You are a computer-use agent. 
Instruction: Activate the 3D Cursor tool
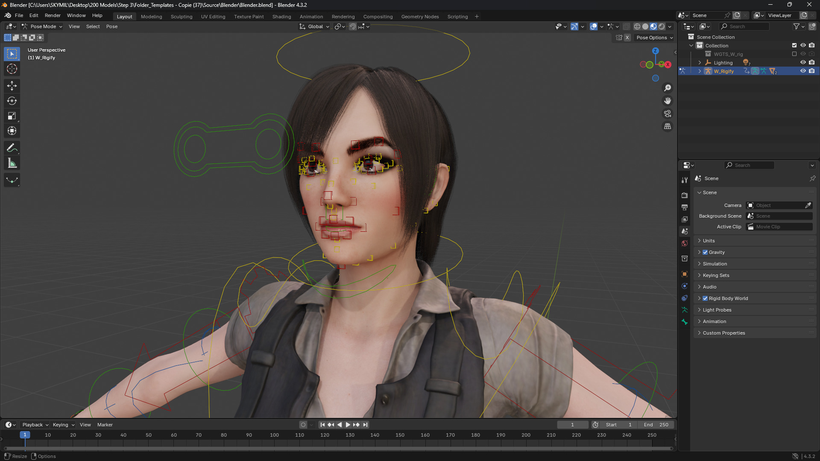click(12, 69)
